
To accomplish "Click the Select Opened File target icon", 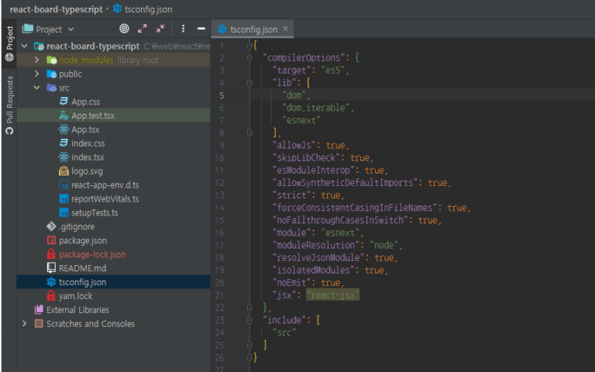I will [124, 29].
